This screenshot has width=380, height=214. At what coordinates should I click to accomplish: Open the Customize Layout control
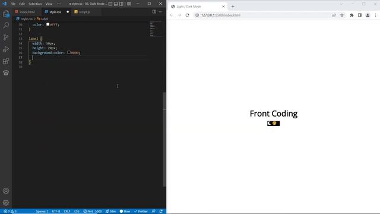(129, 4)
